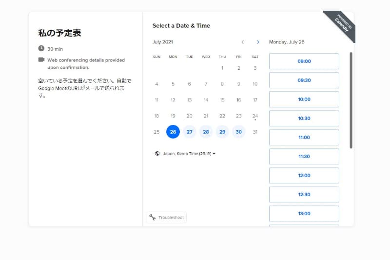This screenshot has height=260, width=390.
Task: Click the 私の予定表 event title
Action: [59, 33]
